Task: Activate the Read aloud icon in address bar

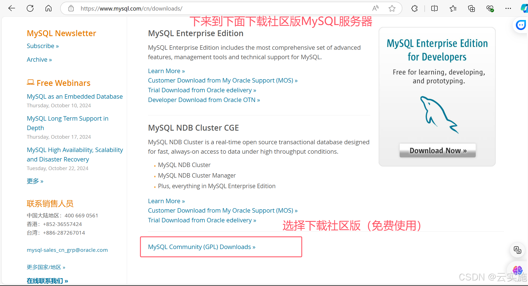Action: tap(375, 8)
